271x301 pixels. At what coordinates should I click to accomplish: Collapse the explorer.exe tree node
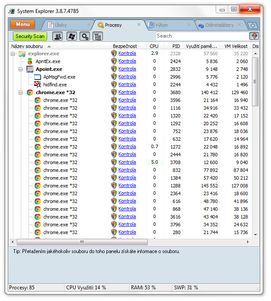pos(13,54)
